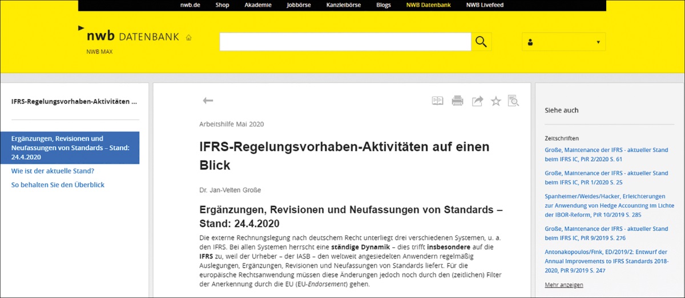Expand the 'Mehr anzeigen' link
This screenshot has width=685, height=298.
click(x=564, y=285)
